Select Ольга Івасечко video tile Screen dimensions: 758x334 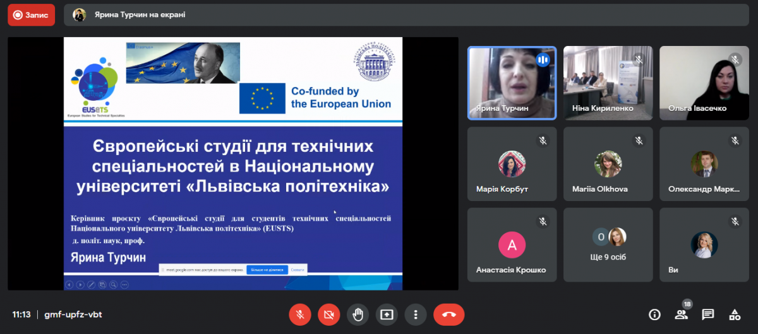click(x=704, y=83)
